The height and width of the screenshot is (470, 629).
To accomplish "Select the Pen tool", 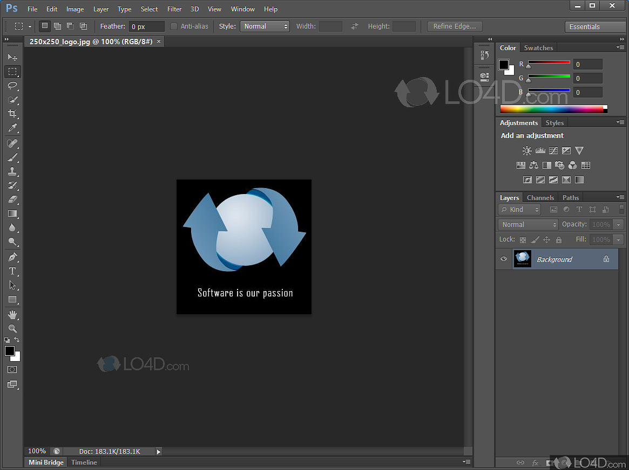I will (12, 257).
